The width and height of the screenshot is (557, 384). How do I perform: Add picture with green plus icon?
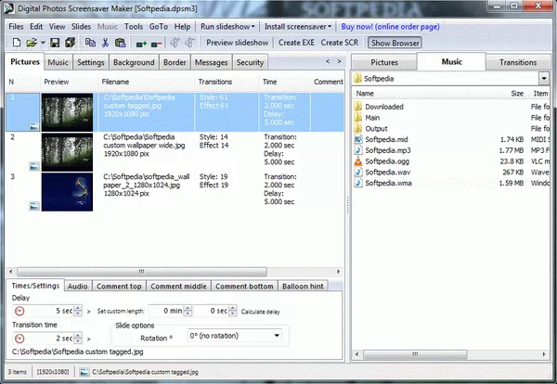click(141, 44)
